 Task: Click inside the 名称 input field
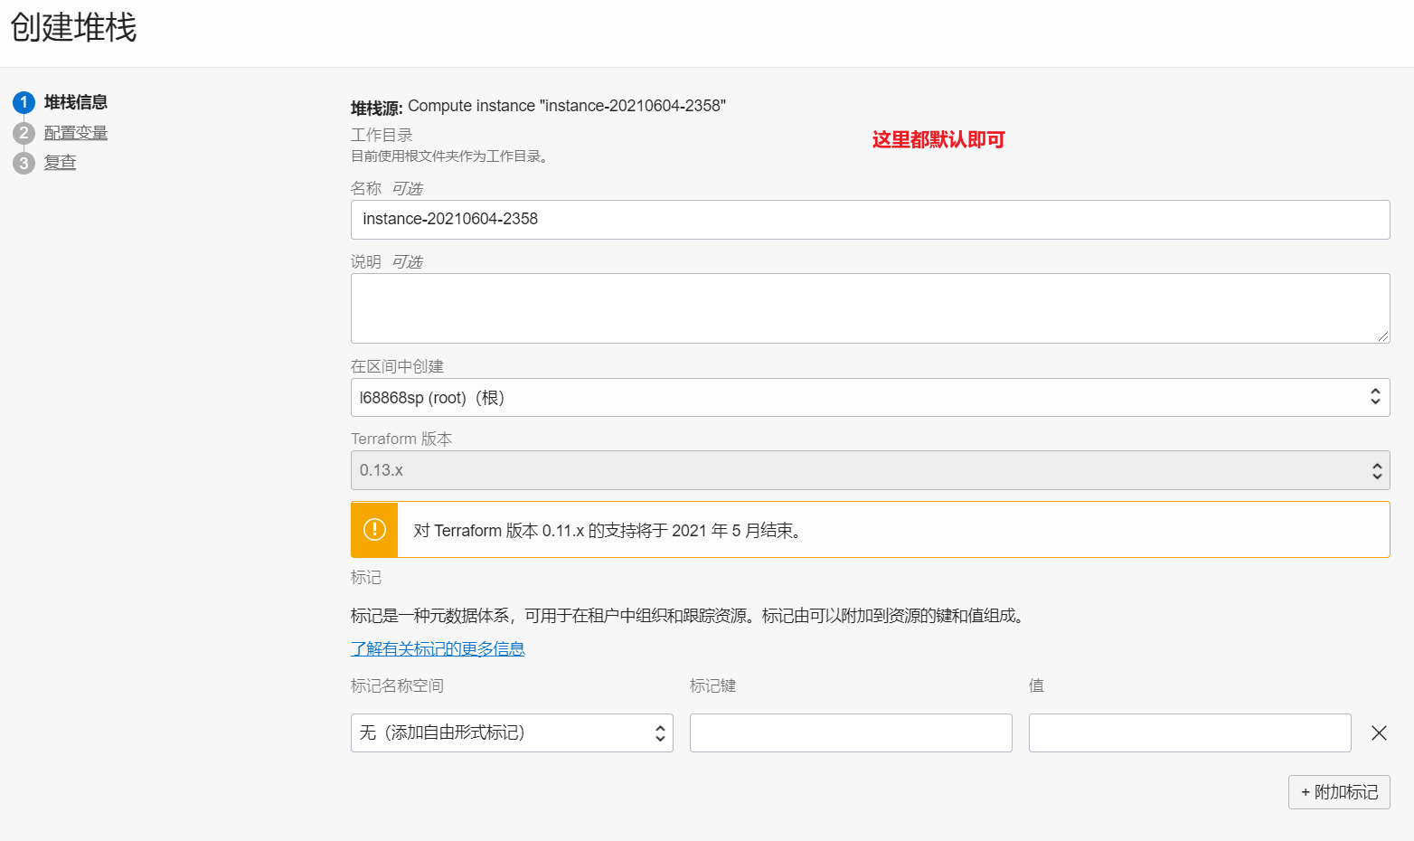tap(870, 219)
